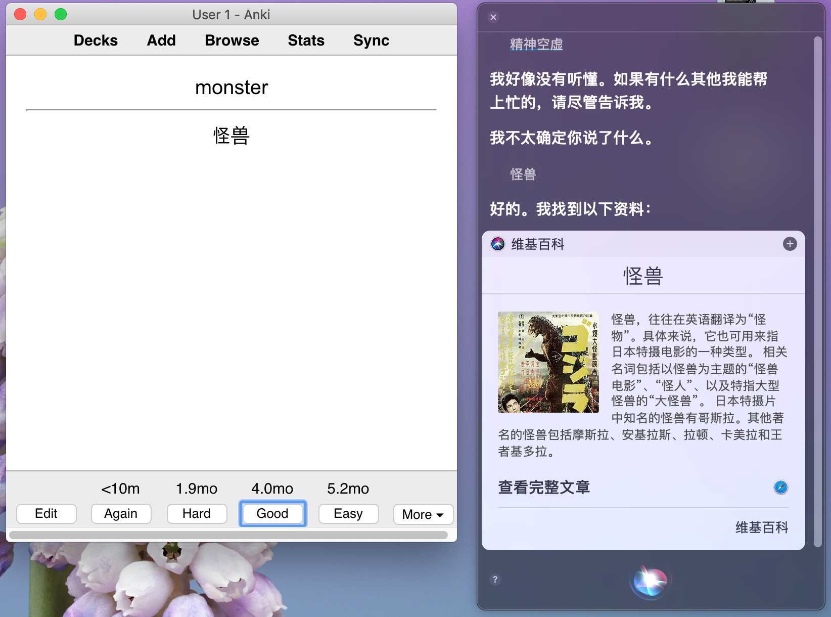Rate card as Good
The width and height of the screenshot is (831, 617).
(x=272, y=514)
